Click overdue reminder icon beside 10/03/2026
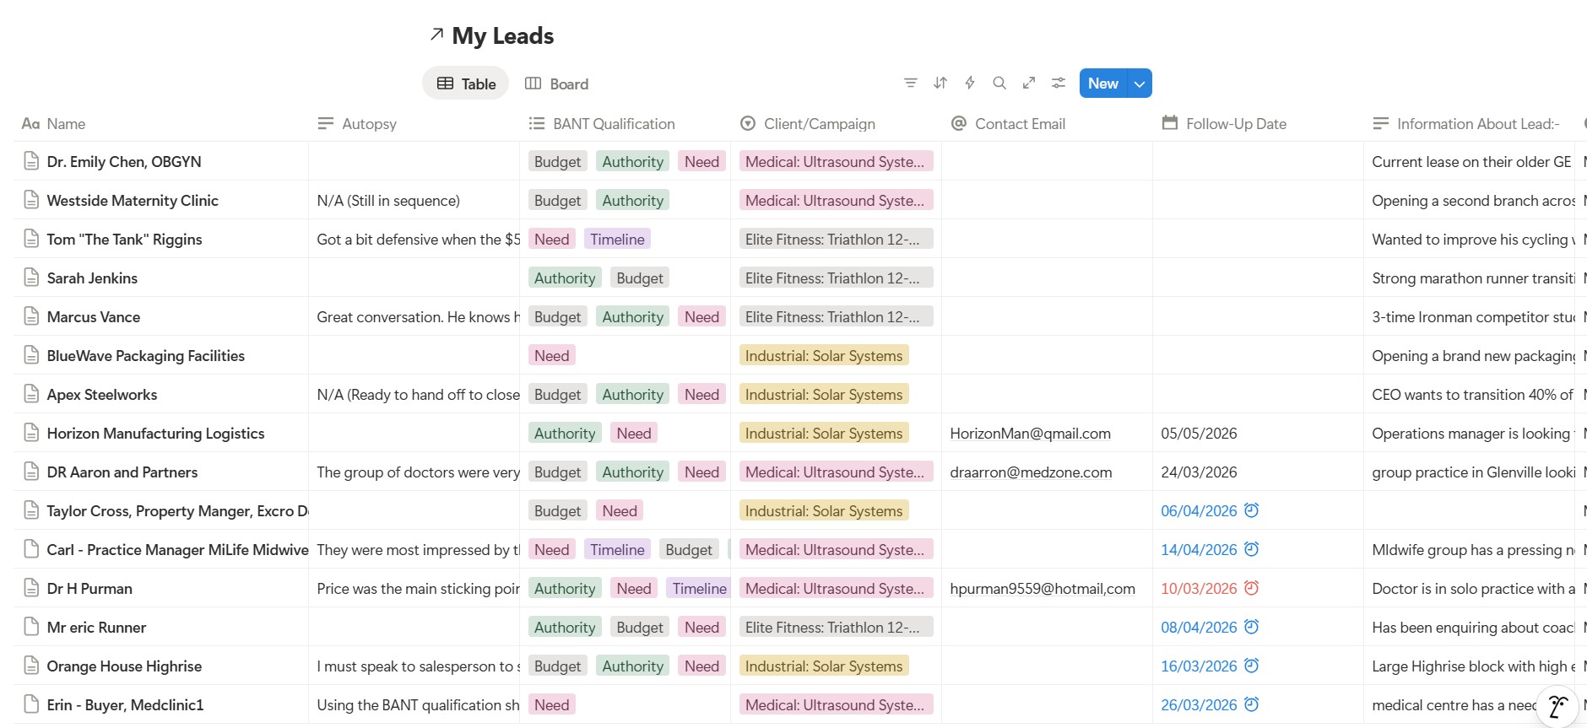1587x728 pixels. click(1252, 588)
